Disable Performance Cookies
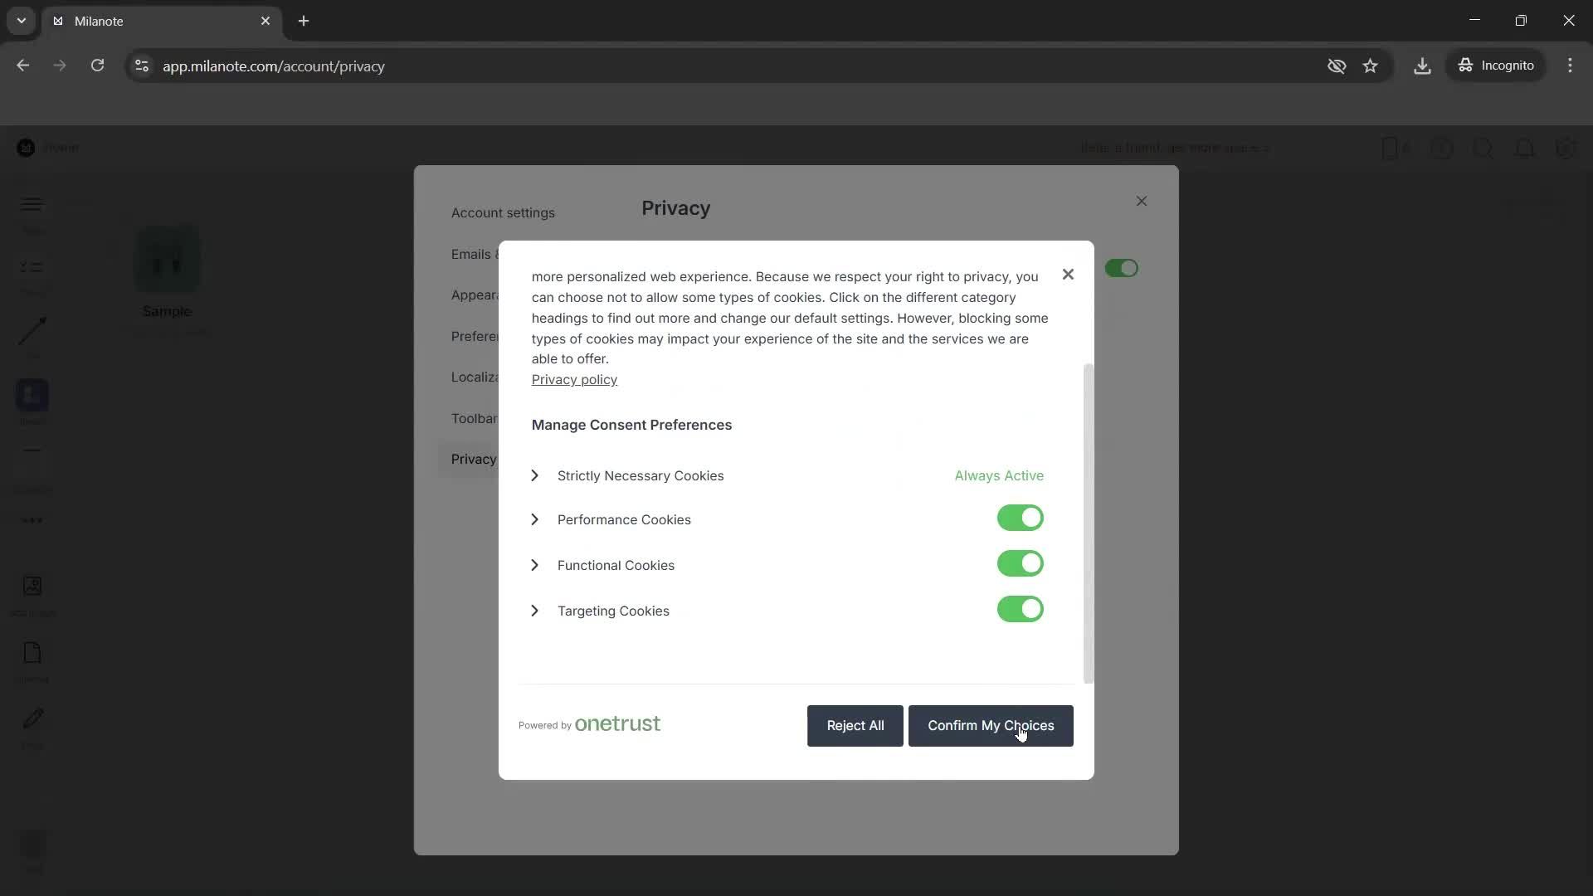The image size is (1593, 896). click(x=1020, y=518)
